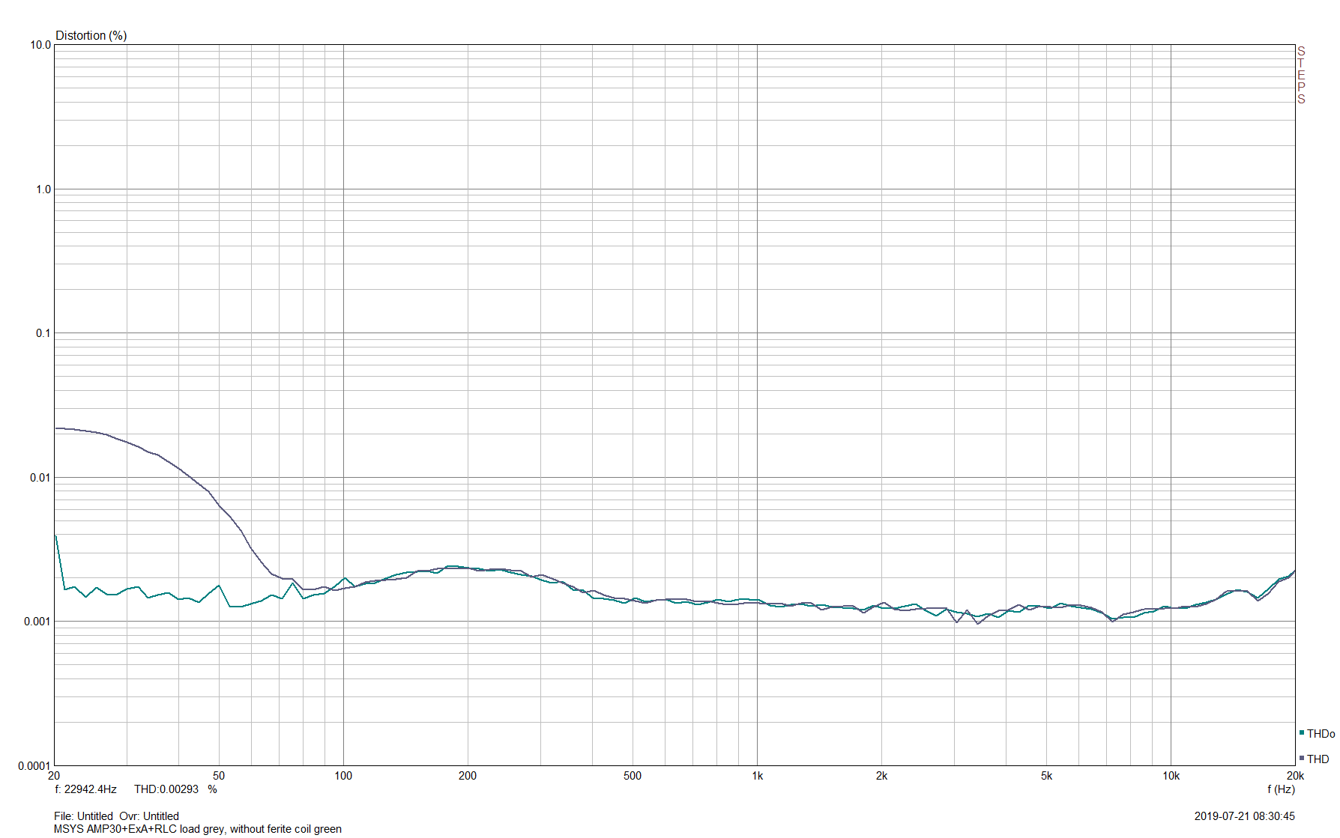Click the 20 x-axis tick label
This screenshot has width=1340, height=838.
pos(54,776)
